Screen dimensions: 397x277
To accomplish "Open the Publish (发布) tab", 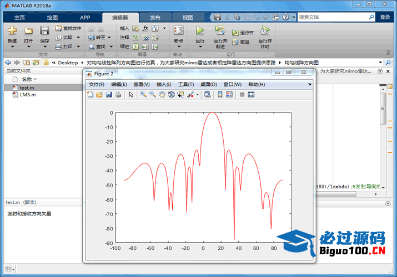I will pyautogui.click(x=155, y=17).
